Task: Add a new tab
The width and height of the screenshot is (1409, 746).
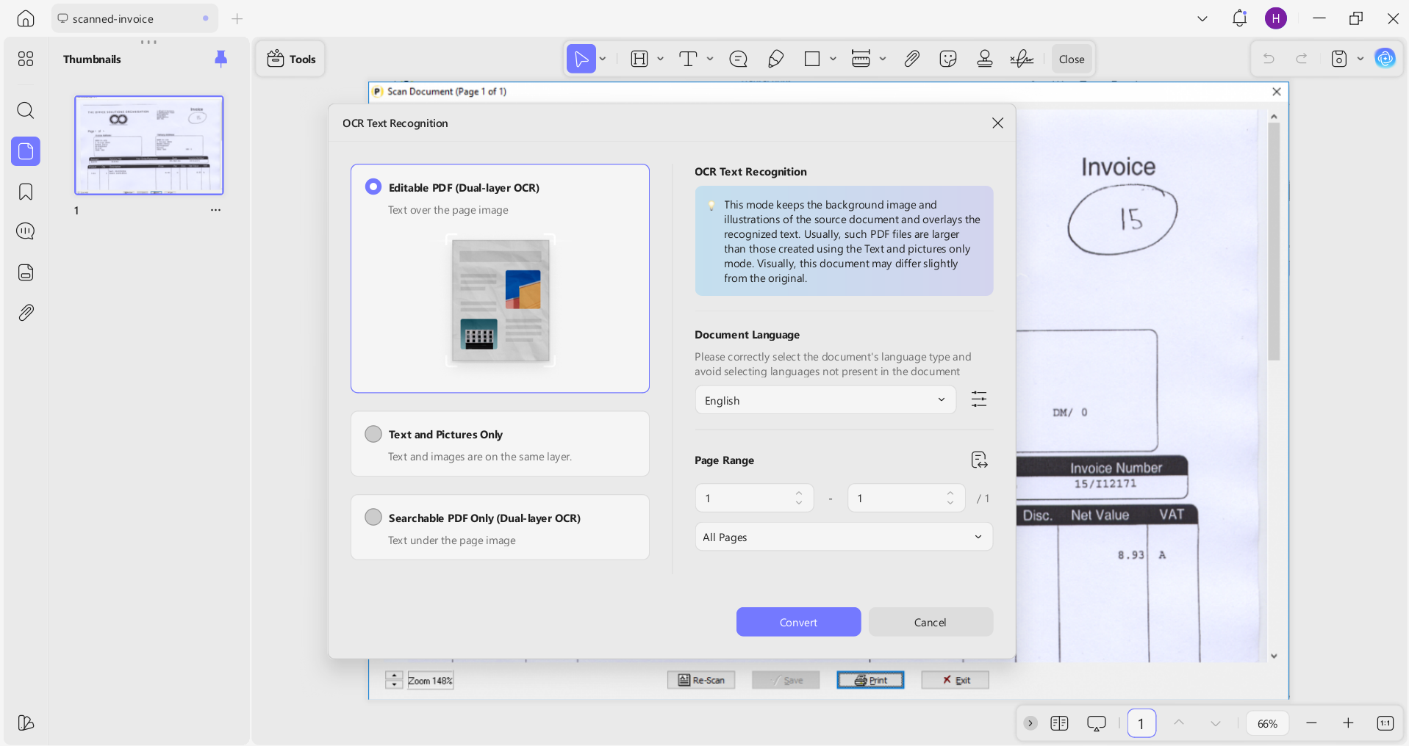Action: coord(237,18)
